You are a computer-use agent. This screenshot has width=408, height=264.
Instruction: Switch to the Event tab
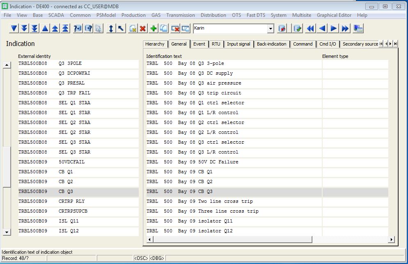[199, 44]
